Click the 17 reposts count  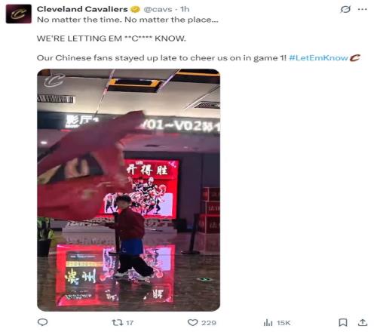click(130, 323)
